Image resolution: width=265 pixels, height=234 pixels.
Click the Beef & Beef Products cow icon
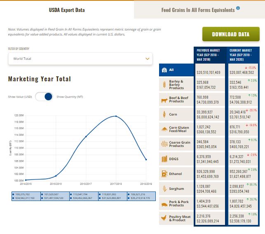(x=164, y=100)
